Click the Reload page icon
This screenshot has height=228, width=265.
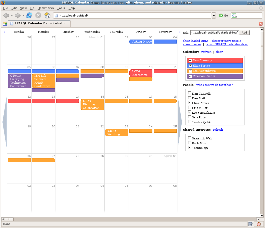[29, 16]
